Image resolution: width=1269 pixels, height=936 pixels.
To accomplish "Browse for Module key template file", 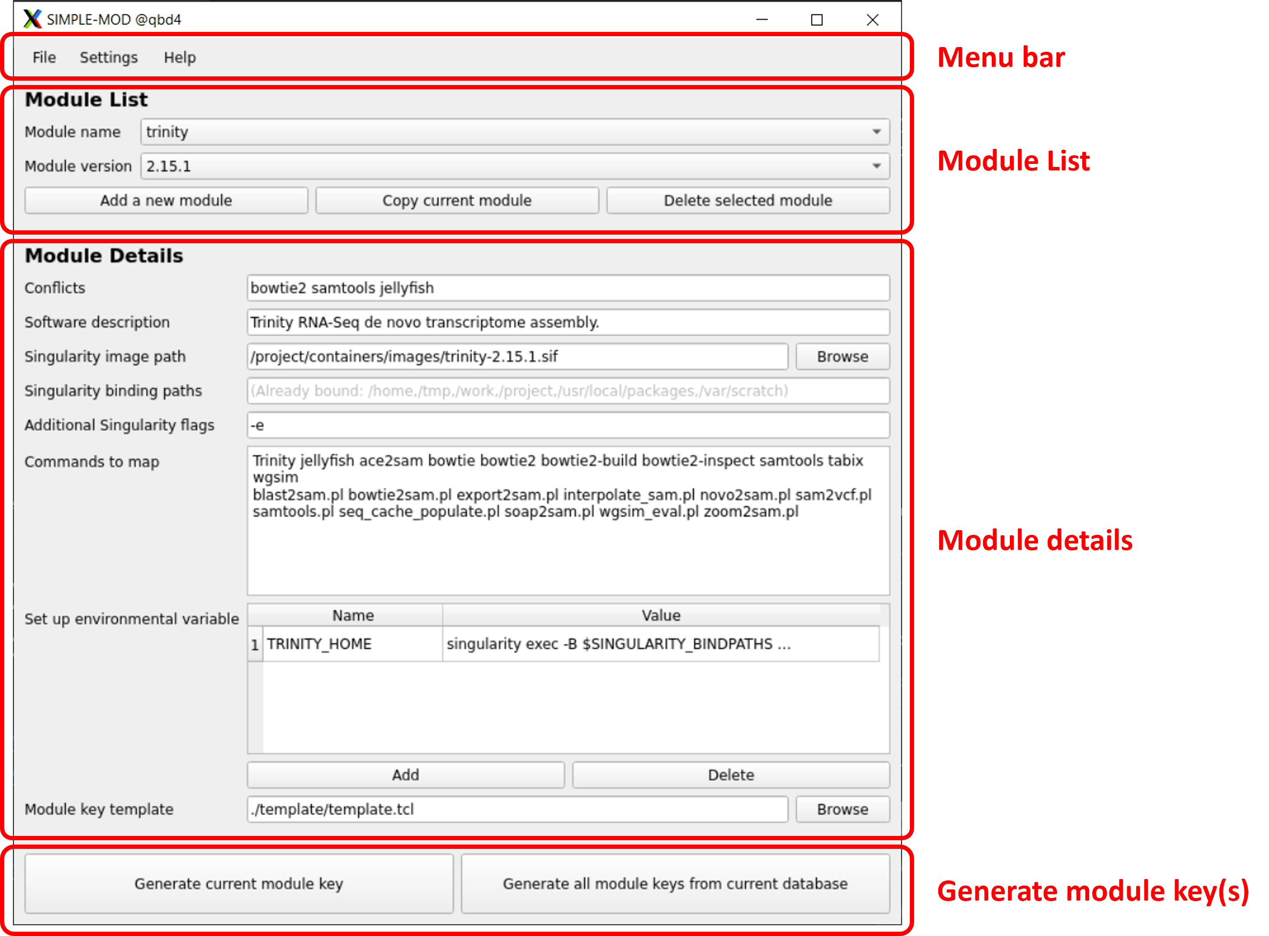I will point(842,810).
